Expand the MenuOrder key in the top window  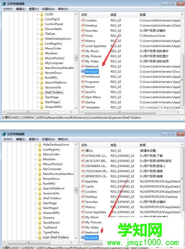[37, 48]
